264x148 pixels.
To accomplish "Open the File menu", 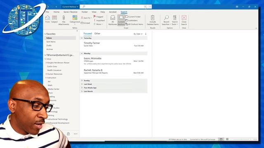I will pos(47,12).
